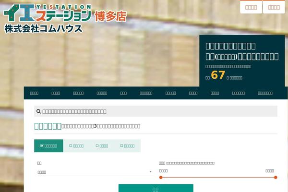Click the magnifying glass search icon

pyautogui.click(x=38, y=111)
